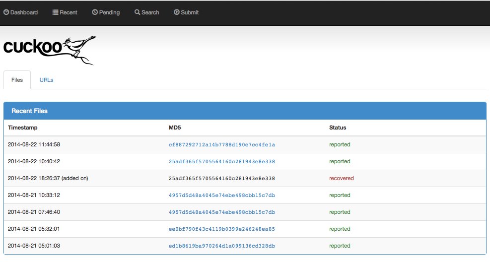Click the Recent list icon
Viewport: 490px width, 262px height.
click(x=55, y=12)
